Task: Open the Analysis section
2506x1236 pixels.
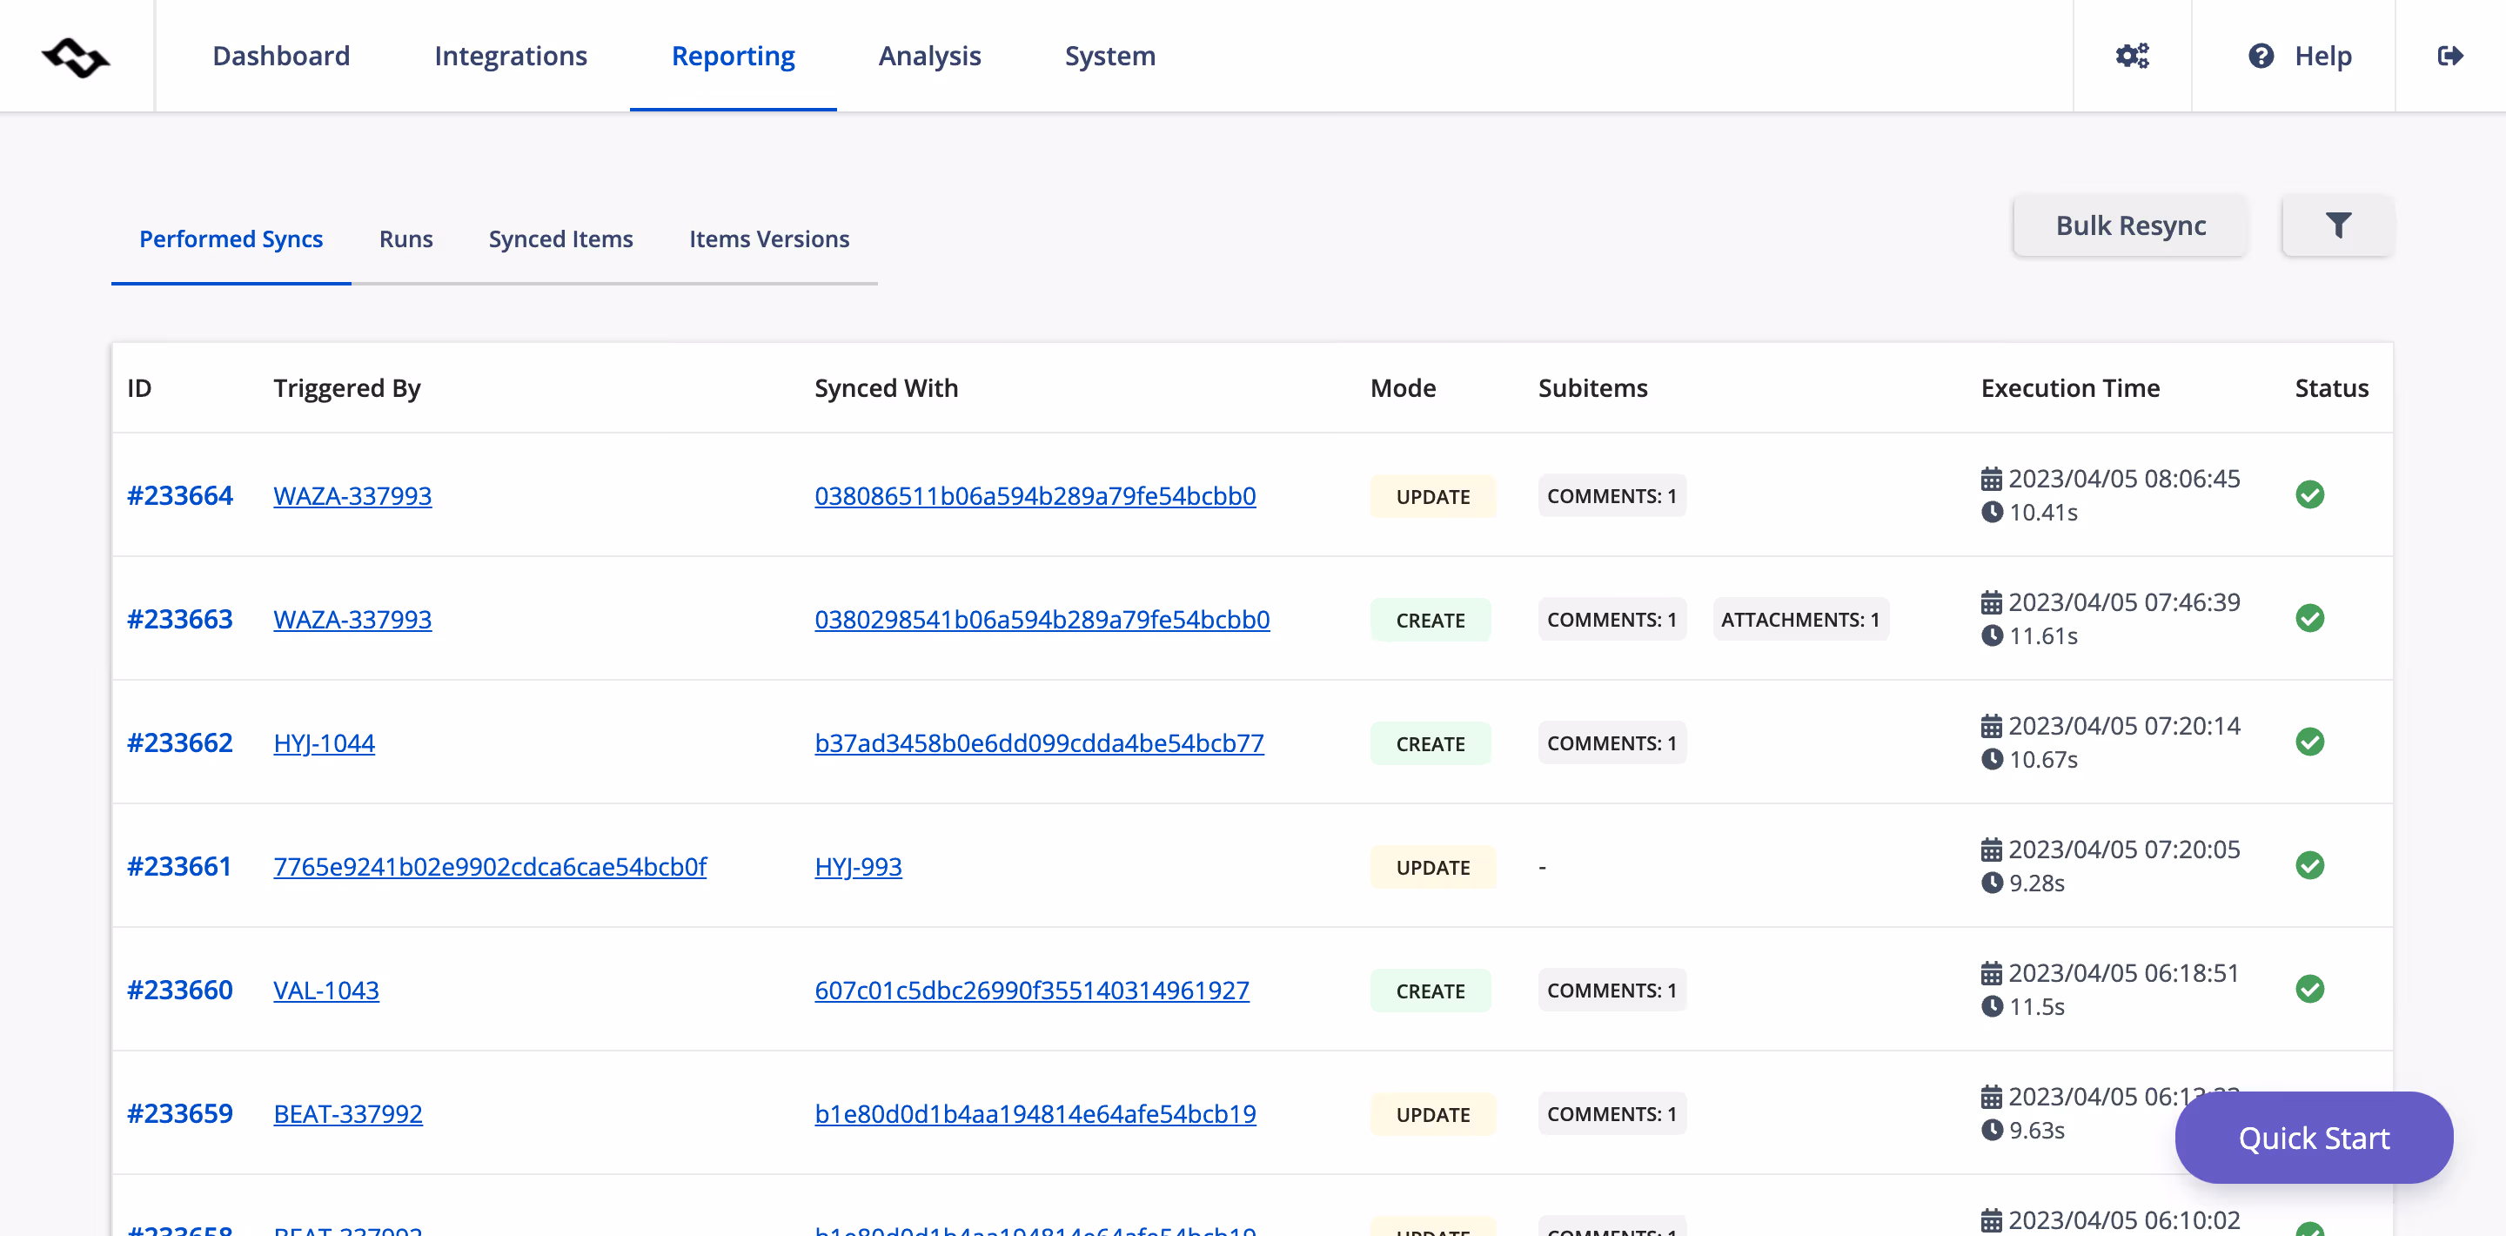Action: click(x=929, y=56)
